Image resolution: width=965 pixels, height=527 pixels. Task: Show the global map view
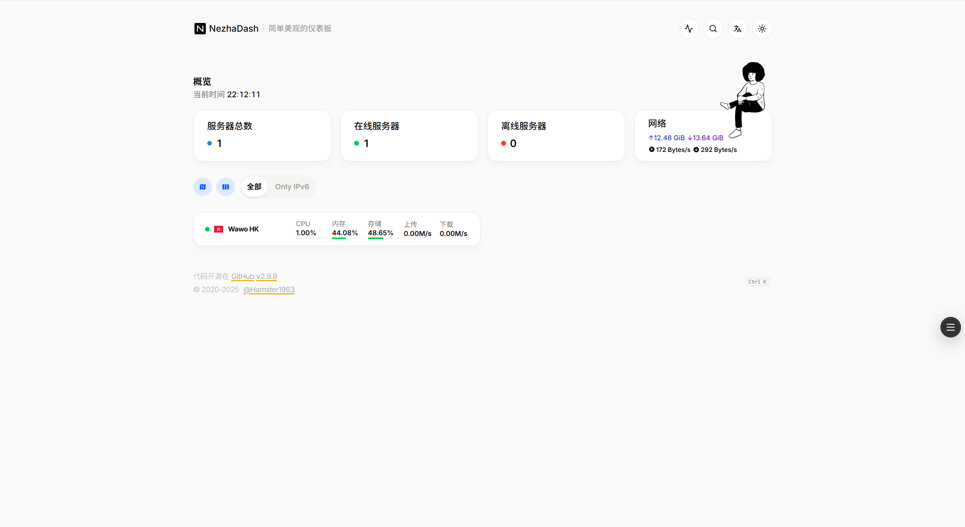(203, 187)
